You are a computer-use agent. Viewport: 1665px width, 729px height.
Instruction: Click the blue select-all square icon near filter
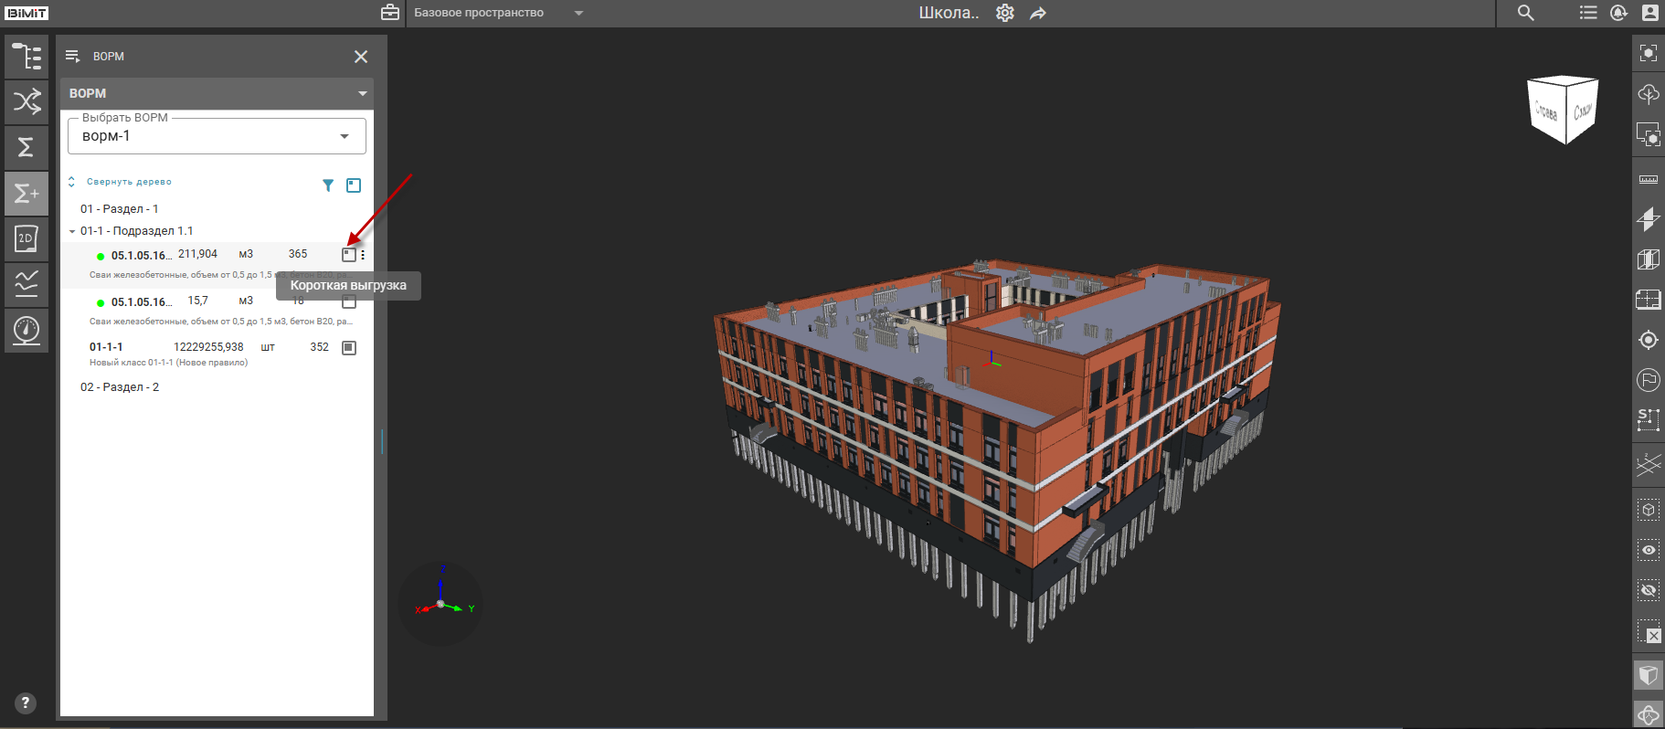354,185
